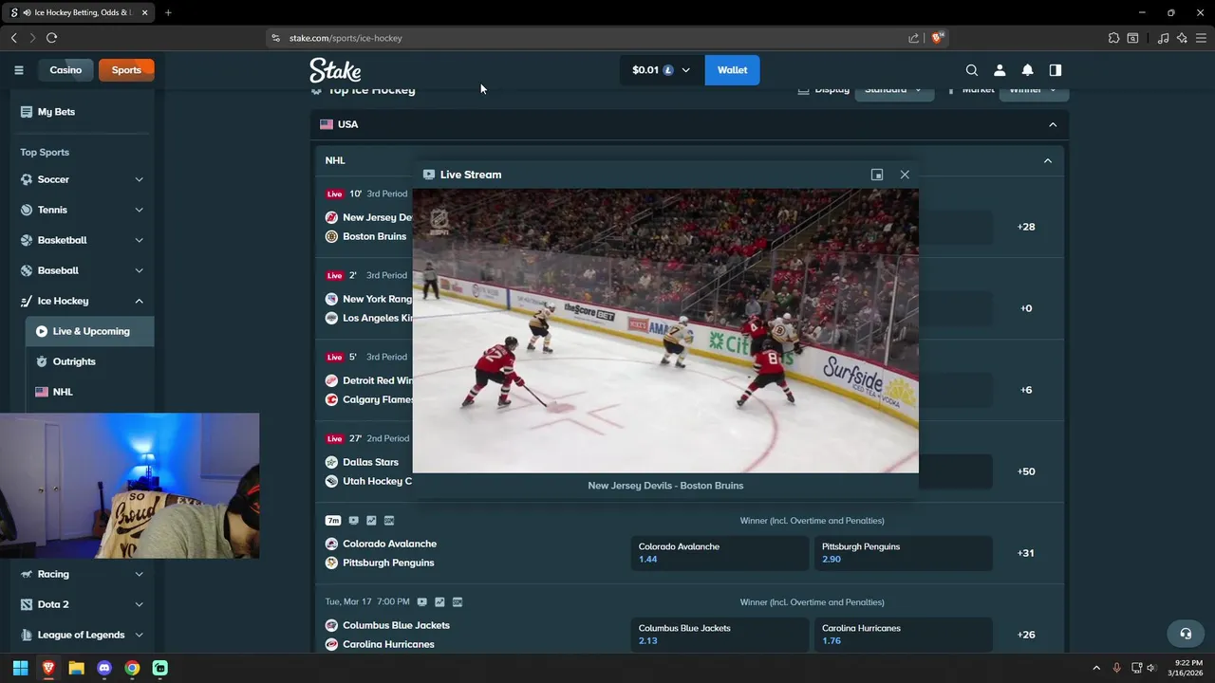1215x683 pixels.
Task: Open the Wallet
Action: point(732,70)
